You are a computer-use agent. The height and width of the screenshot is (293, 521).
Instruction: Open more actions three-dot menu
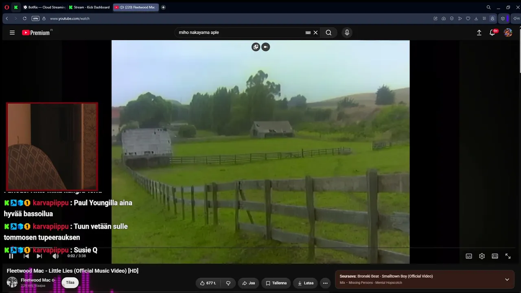[325, 283]
